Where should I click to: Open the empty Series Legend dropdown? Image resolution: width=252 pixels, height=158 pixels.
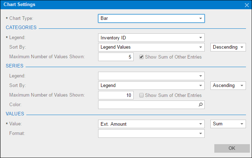pos(151,76)
